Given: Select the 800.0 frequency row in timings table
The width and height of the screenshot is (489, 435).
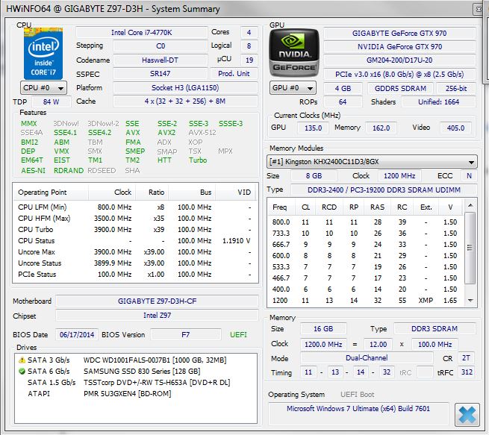Looking at the screenshot, I should (x=365, y=222).
